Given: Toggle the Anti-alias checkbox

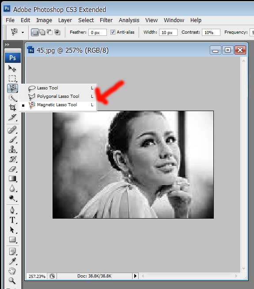Looking at the screenshot, I should pos(113,32).
